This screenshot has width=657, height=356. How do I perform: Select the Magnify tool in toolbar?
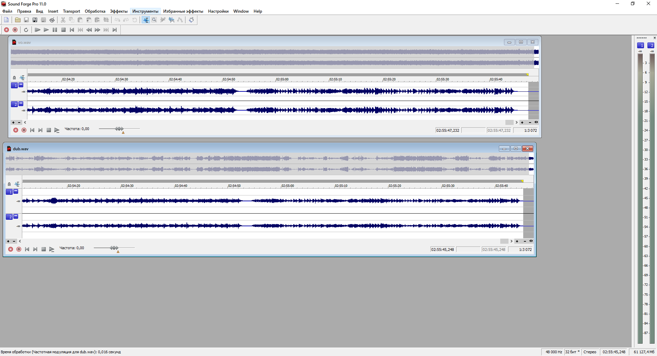pos(154,20)
